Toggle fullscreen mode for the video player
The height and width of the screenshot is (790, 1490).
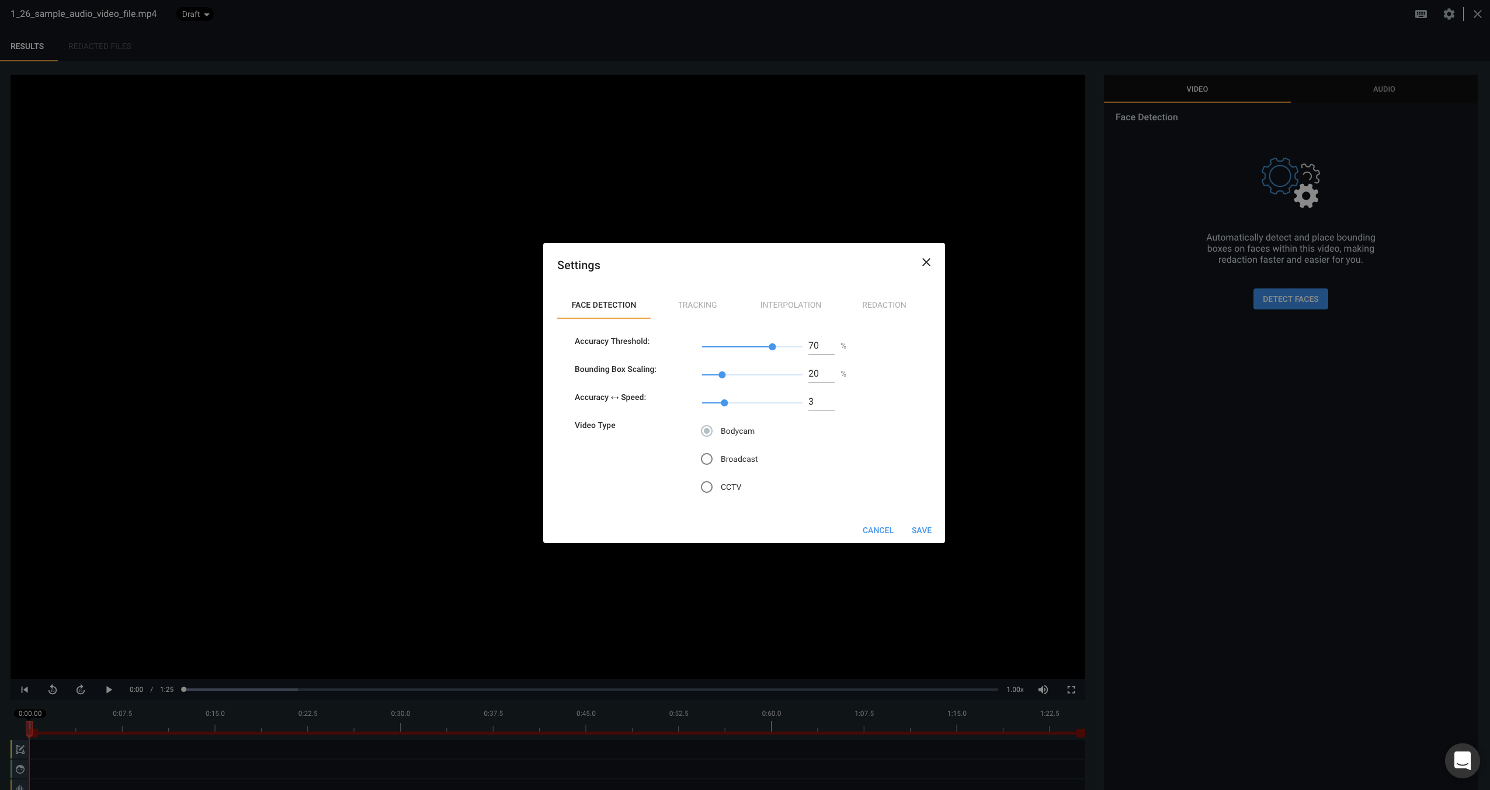click(1071, 690)
